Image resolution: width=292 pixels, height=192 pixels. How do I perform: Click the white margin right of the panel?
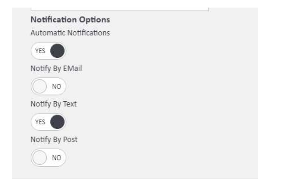pyautogui.click(x=274, y=94)
